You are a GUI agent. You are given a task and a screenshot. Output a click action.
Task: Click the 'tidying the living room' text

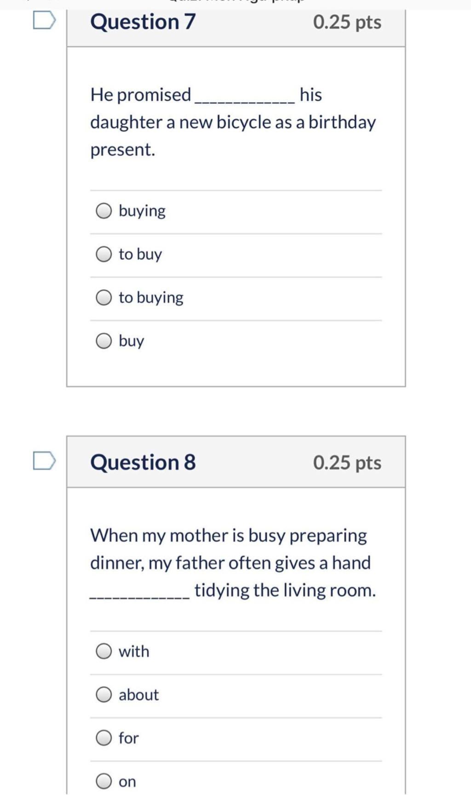click(285, 590)
